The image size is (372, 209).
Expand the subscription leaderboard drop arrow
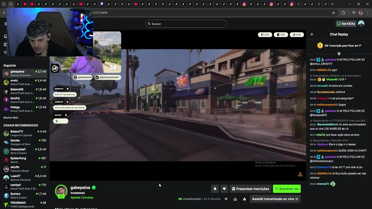[339, 54]
